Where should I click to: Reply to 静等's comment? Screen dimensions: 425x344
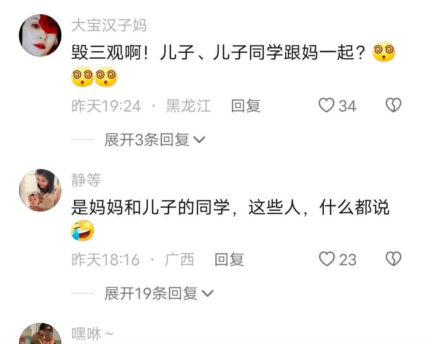tap(229, 259)
